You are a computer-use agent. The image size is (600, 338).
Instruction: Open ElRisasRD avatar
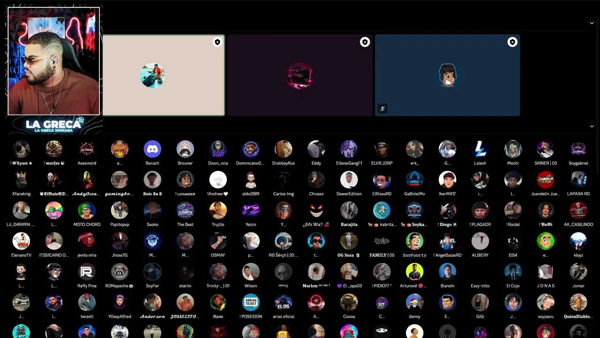(382, 180)
